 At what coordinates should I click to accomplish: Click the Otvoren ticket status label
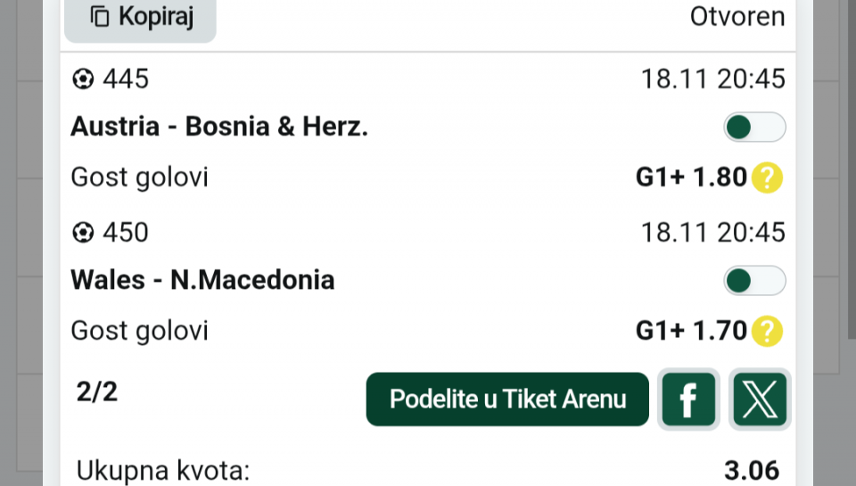click(x=737, y=17)
